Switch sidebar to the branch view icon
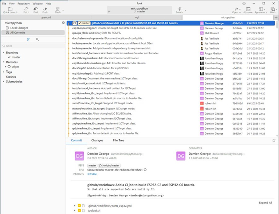Viewport: 279px width, 214px height. [x=28, y=39]
